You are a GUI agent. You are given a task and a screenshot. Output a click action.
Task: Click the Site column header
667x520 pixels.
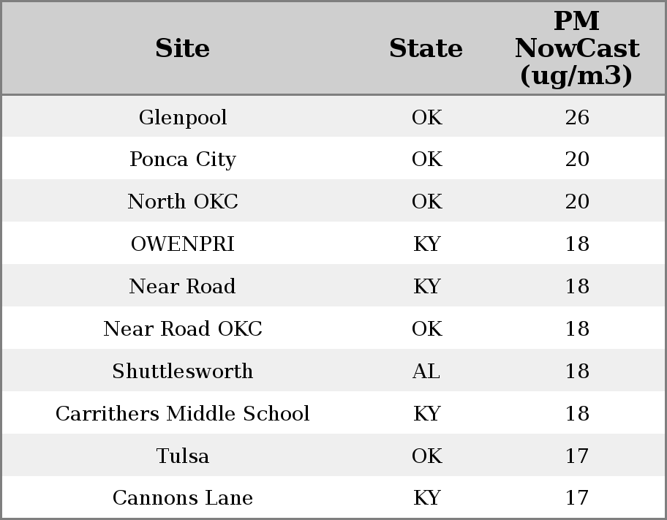(x=182, y=48)
